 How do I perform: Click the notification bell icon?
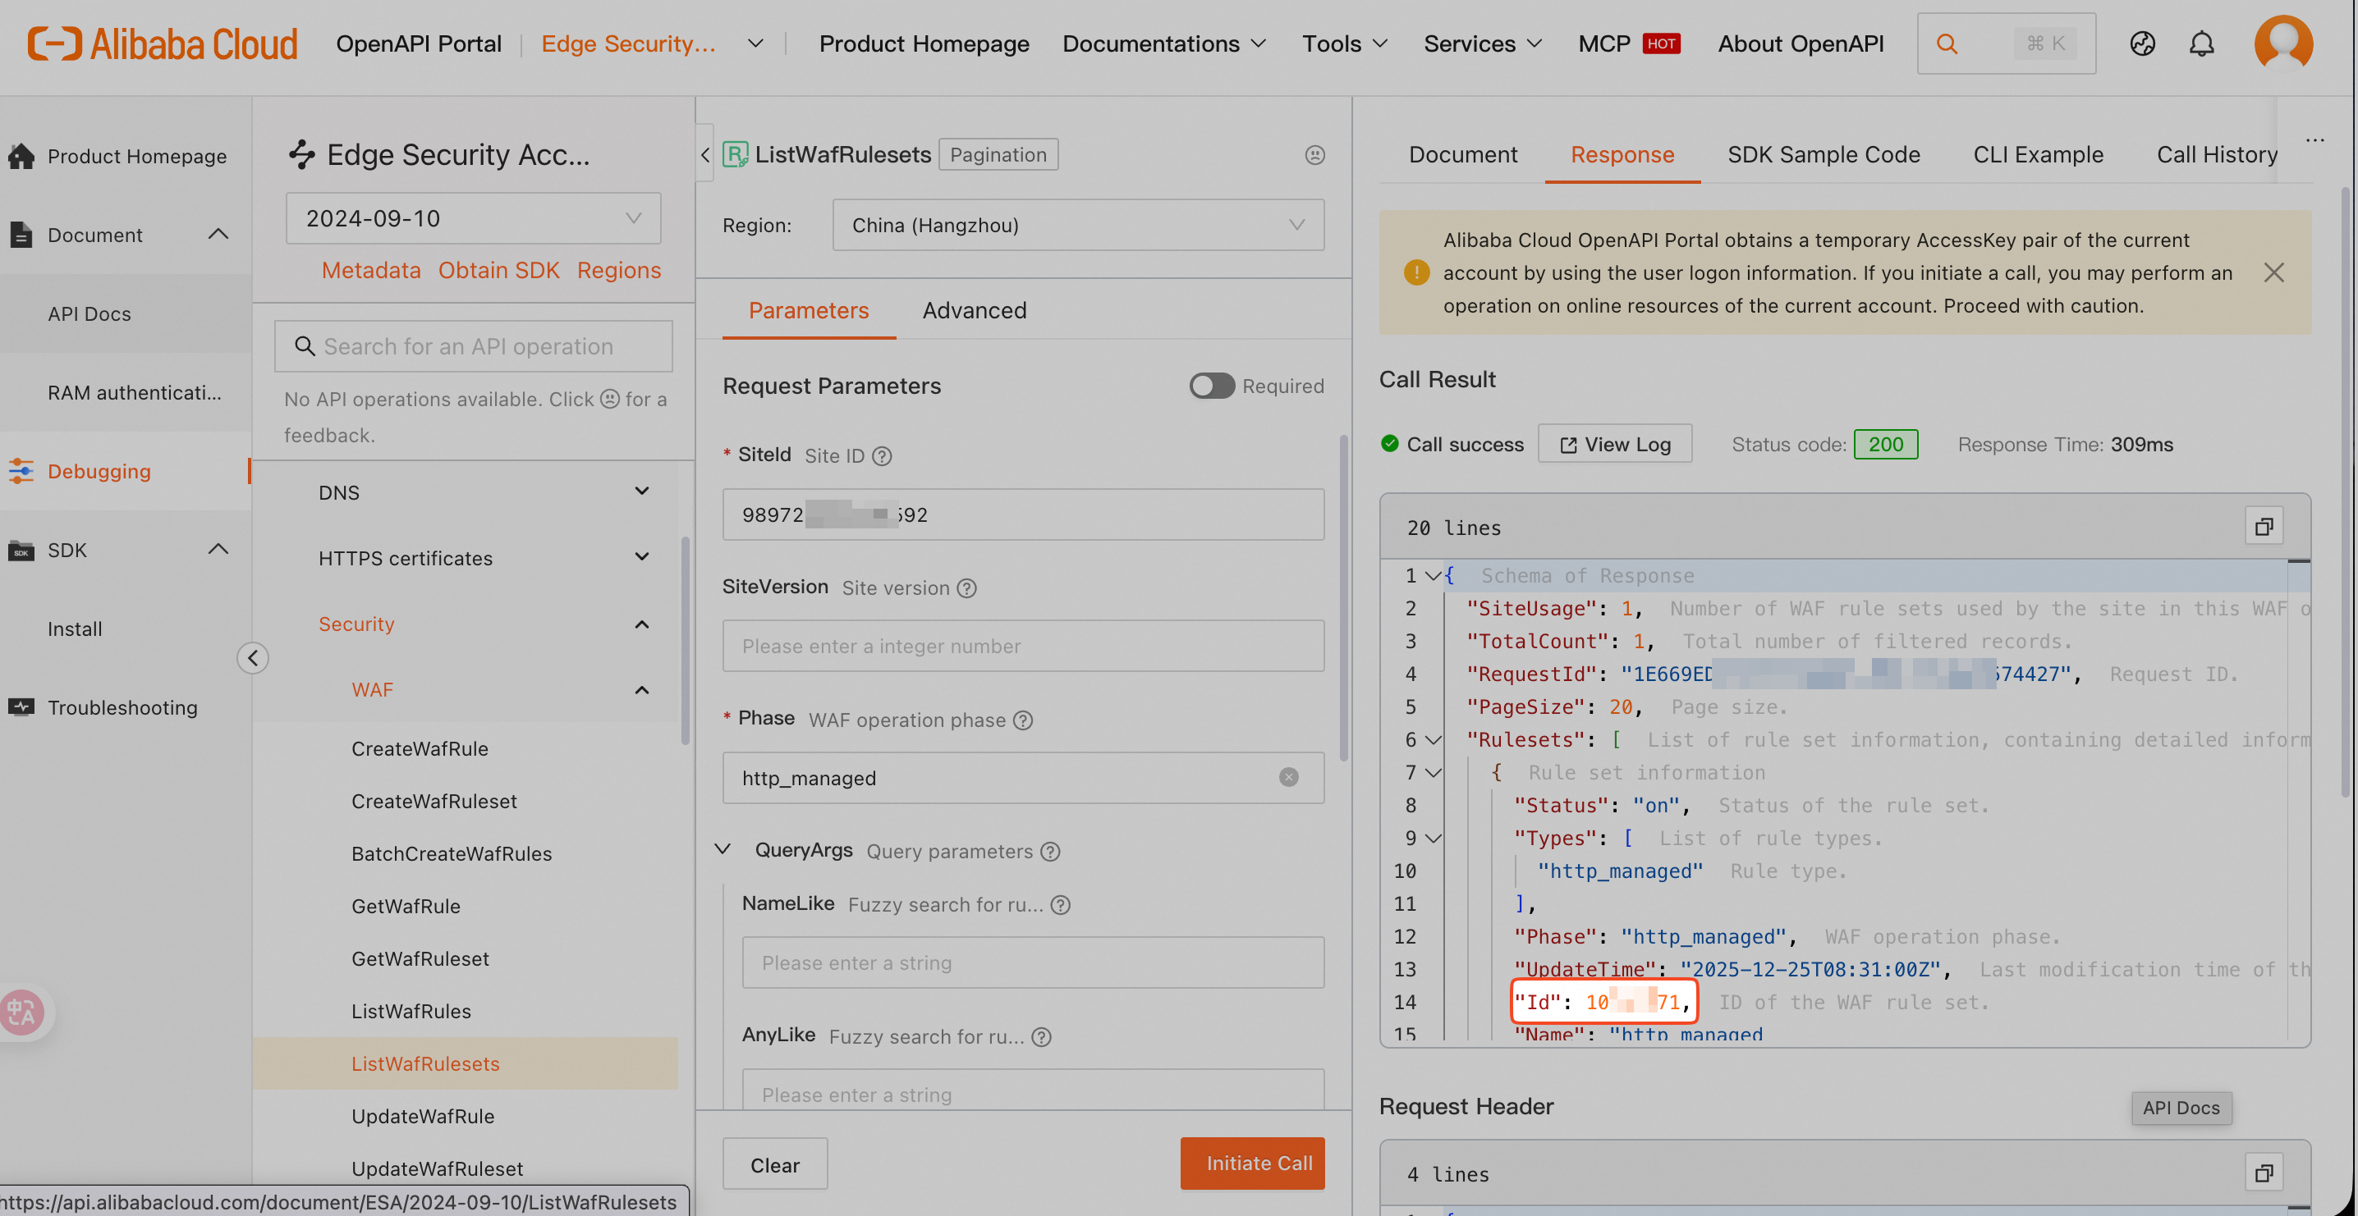(x=2201, y=43)
